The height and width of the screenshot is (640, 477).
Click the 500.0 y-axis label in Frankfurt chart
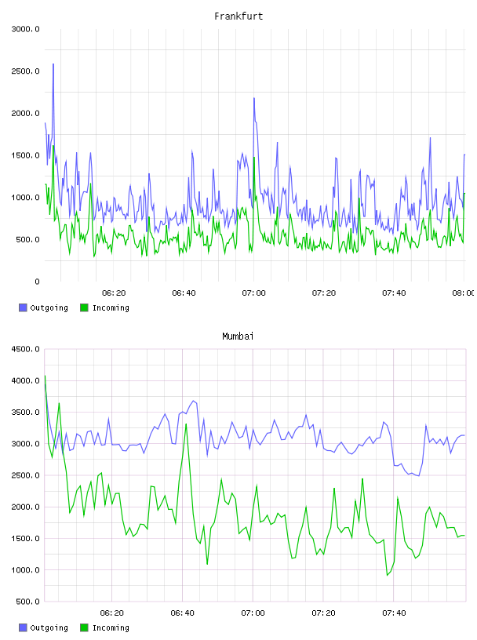click(27, 239)
